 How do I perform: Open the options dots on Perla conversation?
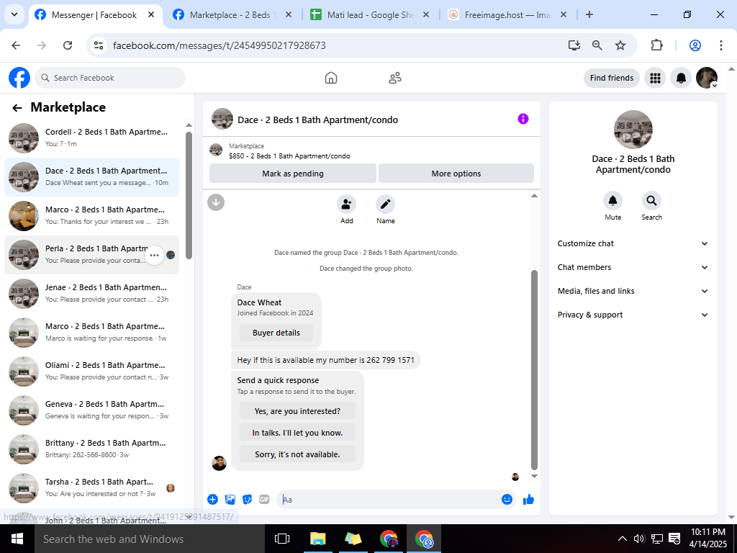[x=154, y=256]
